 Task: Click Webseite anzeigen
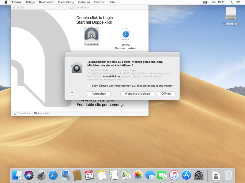[137, 93]
